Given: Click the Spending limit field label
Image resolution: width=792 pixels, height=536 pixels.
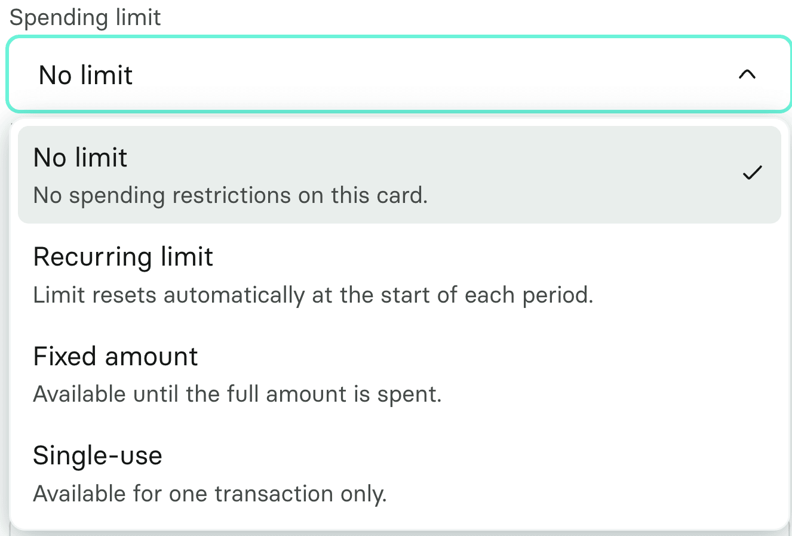Looking at the screenshot, I should (x=85, y=17).
